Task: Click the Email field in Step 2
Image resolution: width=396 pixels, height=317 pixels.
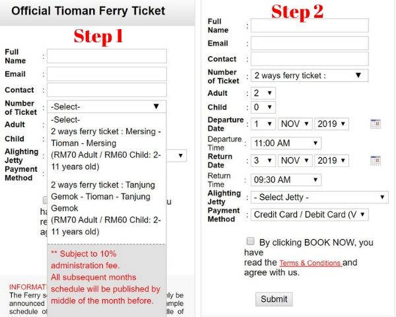Action: tap(309, 43)
